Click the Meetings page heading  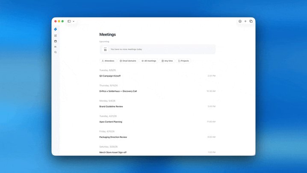point(107,35)
